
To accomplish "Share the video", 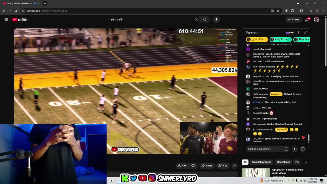I will [x=207, y=166].
